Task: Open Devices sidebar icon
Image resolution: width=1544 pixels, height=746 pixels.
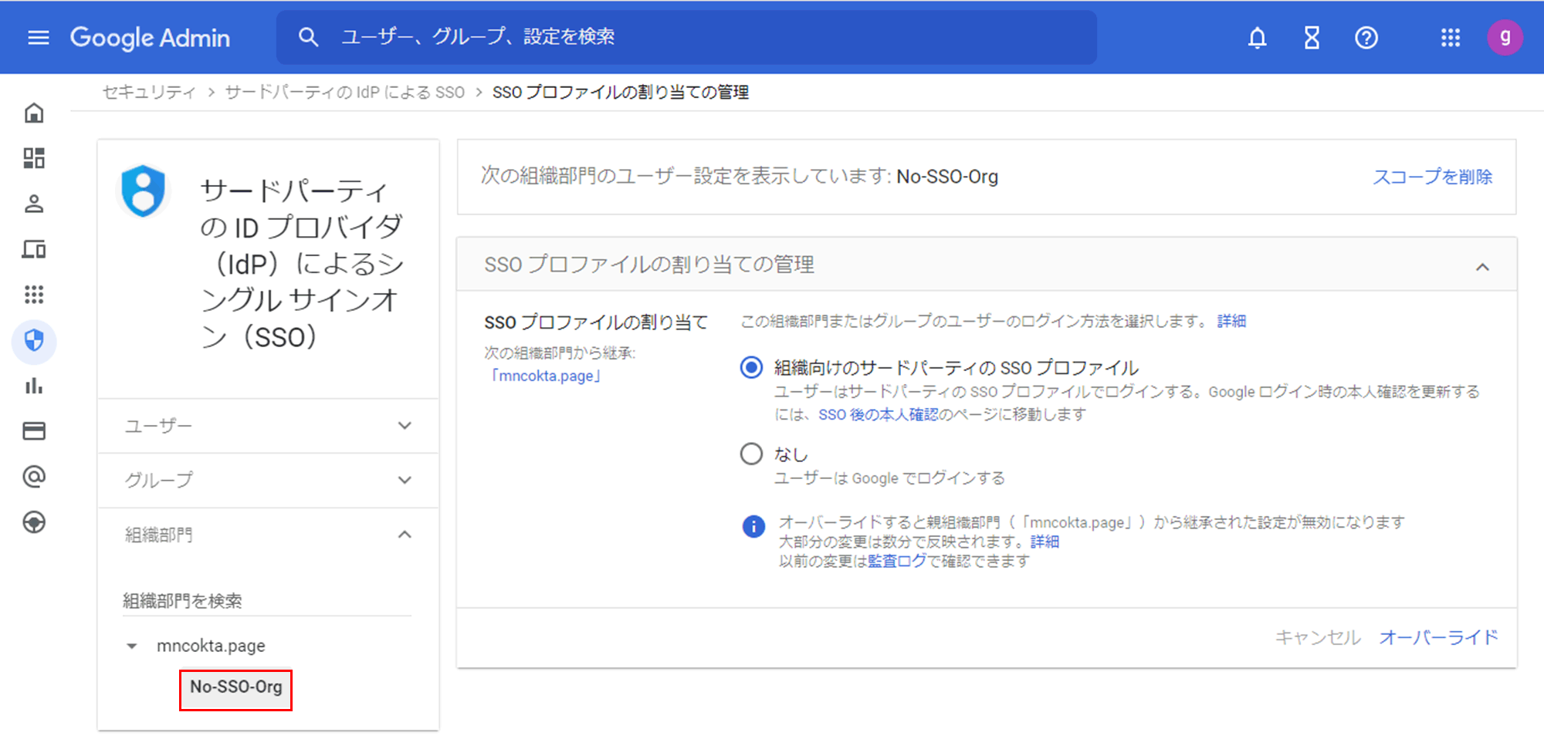Action: pos(34,249)
